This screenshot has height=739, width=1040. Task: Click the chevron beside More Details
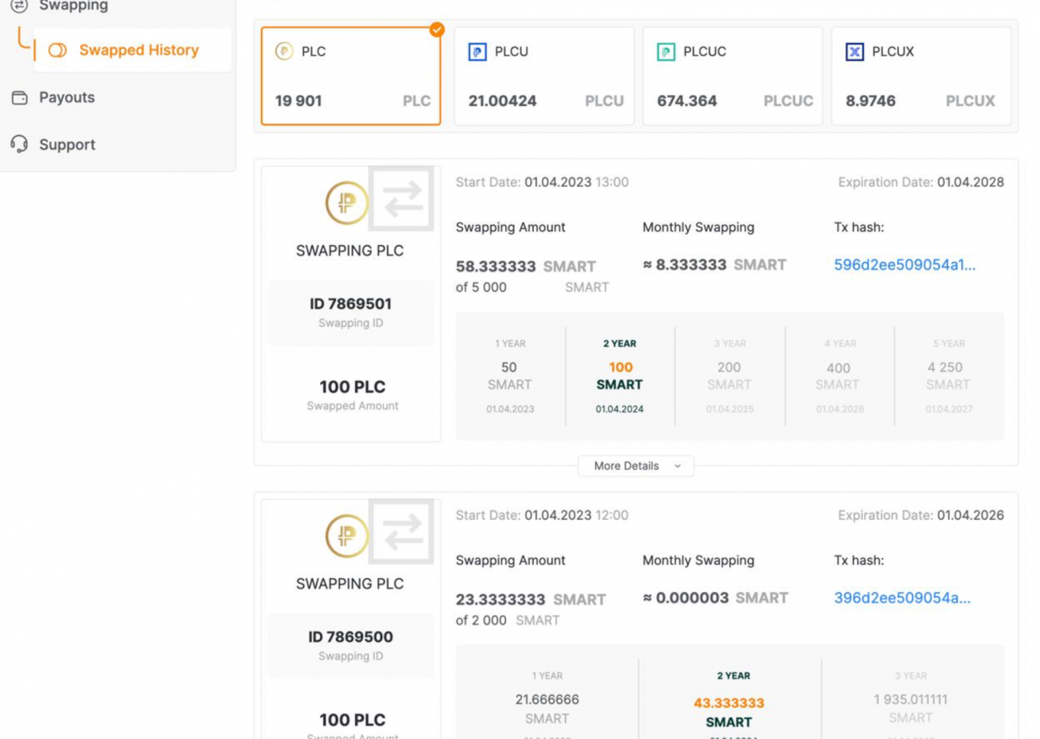(x=678, y=466)
